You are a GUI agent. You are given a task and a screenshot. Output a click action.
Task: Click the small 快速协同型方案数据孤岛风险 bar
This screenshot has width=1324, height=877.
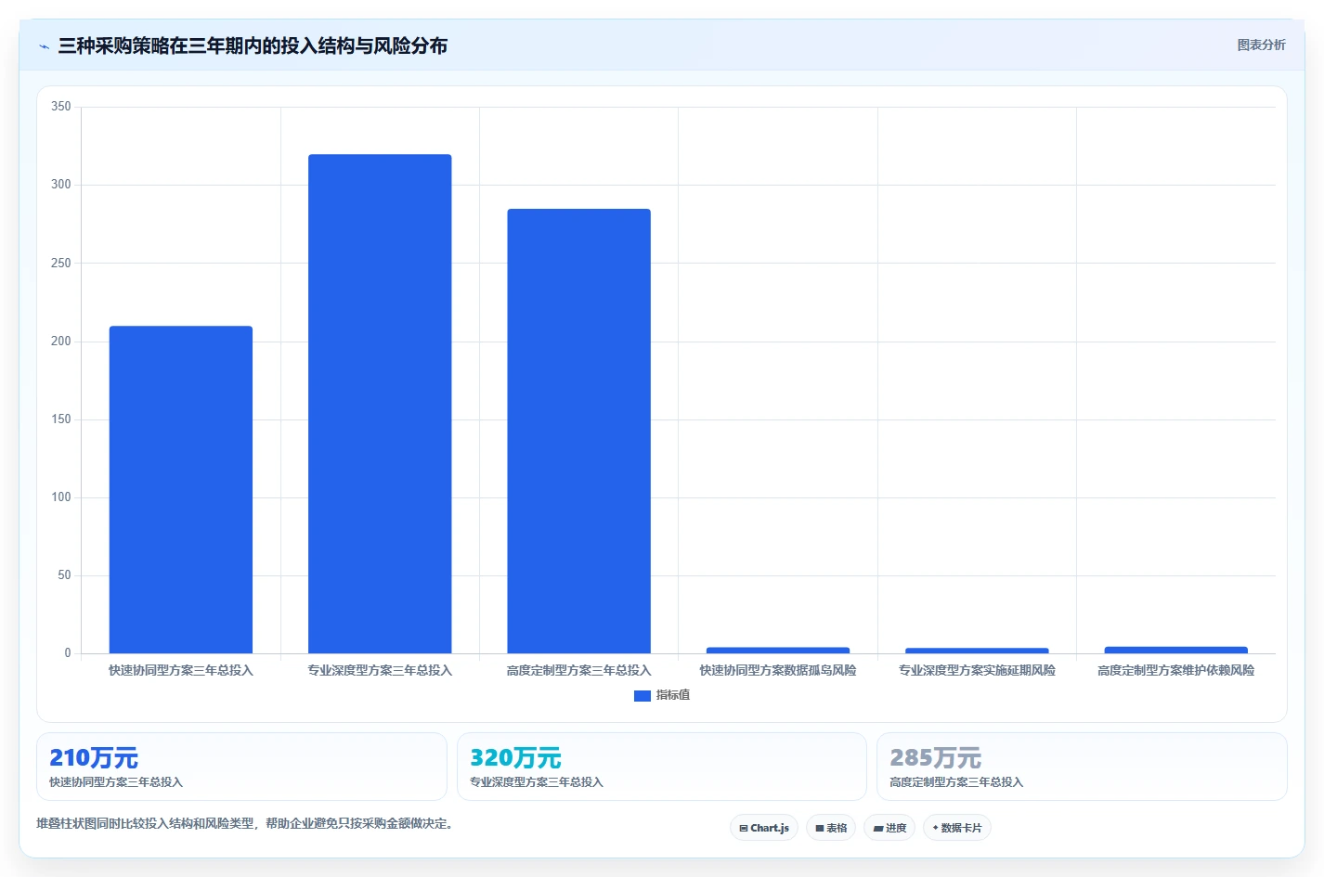coord(778,651)
